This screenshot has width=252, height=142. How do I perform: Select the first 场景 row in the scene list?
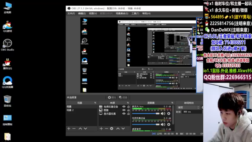coord(82,107)
